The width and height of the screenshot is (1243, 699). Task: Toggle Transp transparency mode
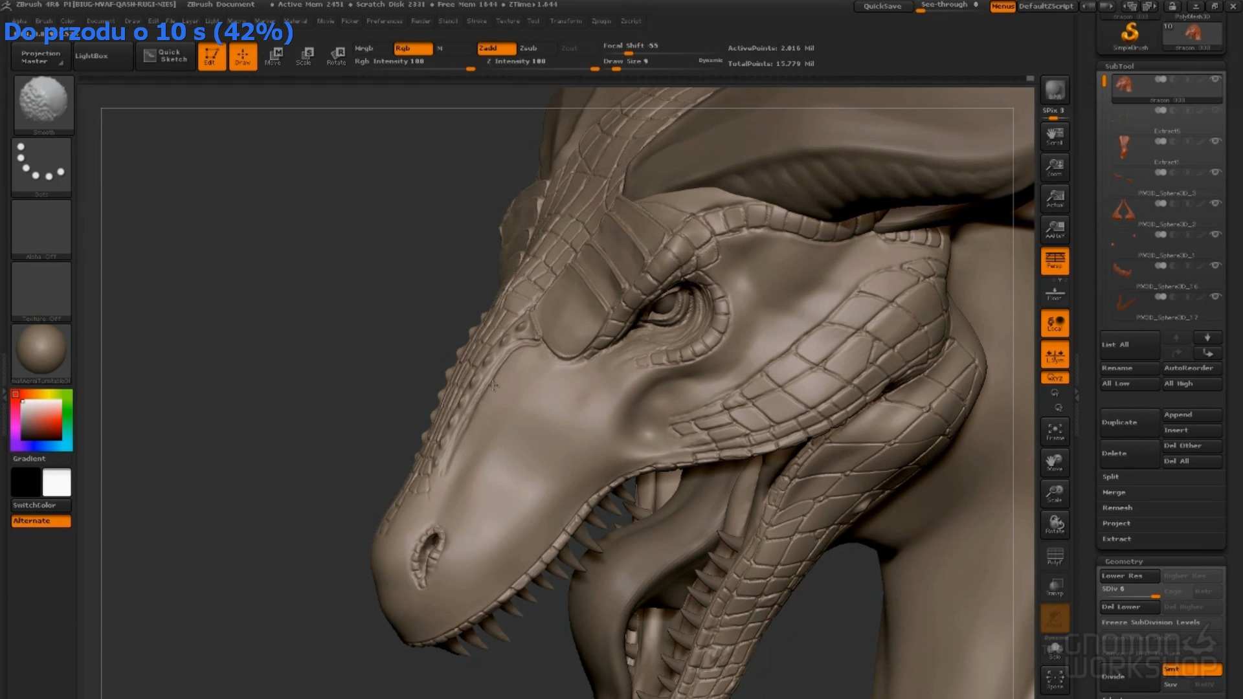pos(1055,587)
